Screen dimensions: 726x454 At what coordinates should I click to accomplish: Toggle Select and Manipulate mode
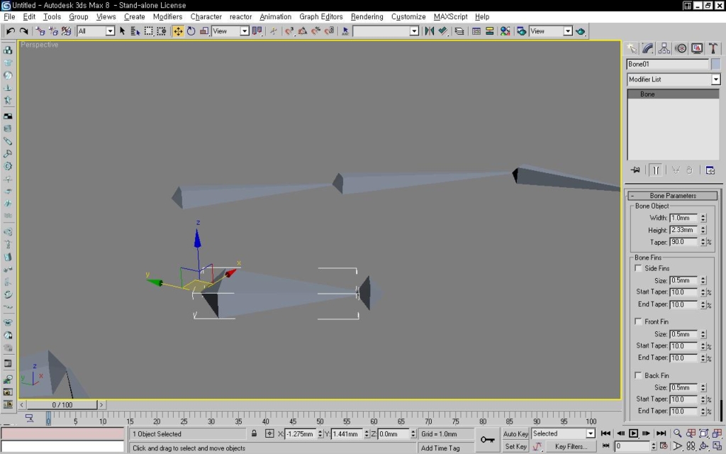click(274, 31)
